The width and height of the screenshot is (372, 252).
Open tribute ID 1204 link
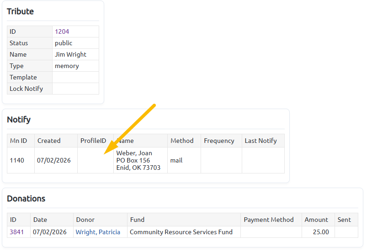tap(62, 31)
